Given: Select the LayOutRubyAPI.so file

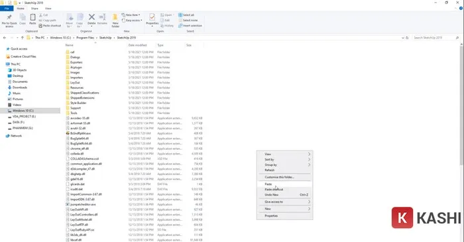Looking at the screenshot, I should (x=82, y=230).
